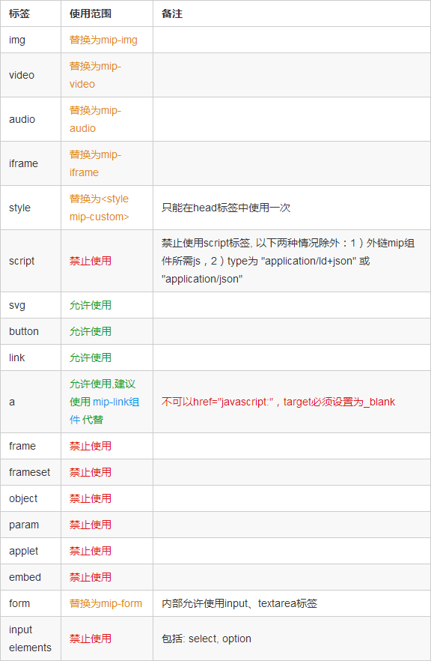This screenshot has width=431, height=661.
Task: Click '禁止使用' in the script row
Action: [91, 261]
